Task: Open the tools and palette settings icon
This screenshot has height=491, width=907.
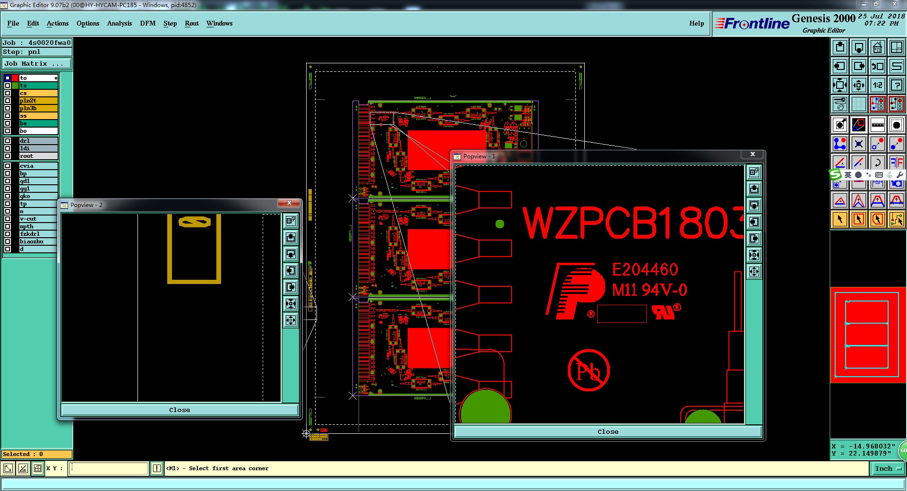Action: [x=839, y=103]
